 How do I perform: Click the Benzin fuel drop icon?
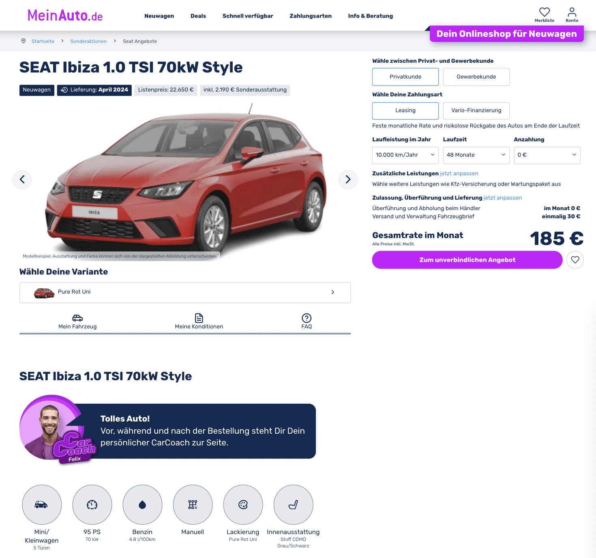pos(142,505)
